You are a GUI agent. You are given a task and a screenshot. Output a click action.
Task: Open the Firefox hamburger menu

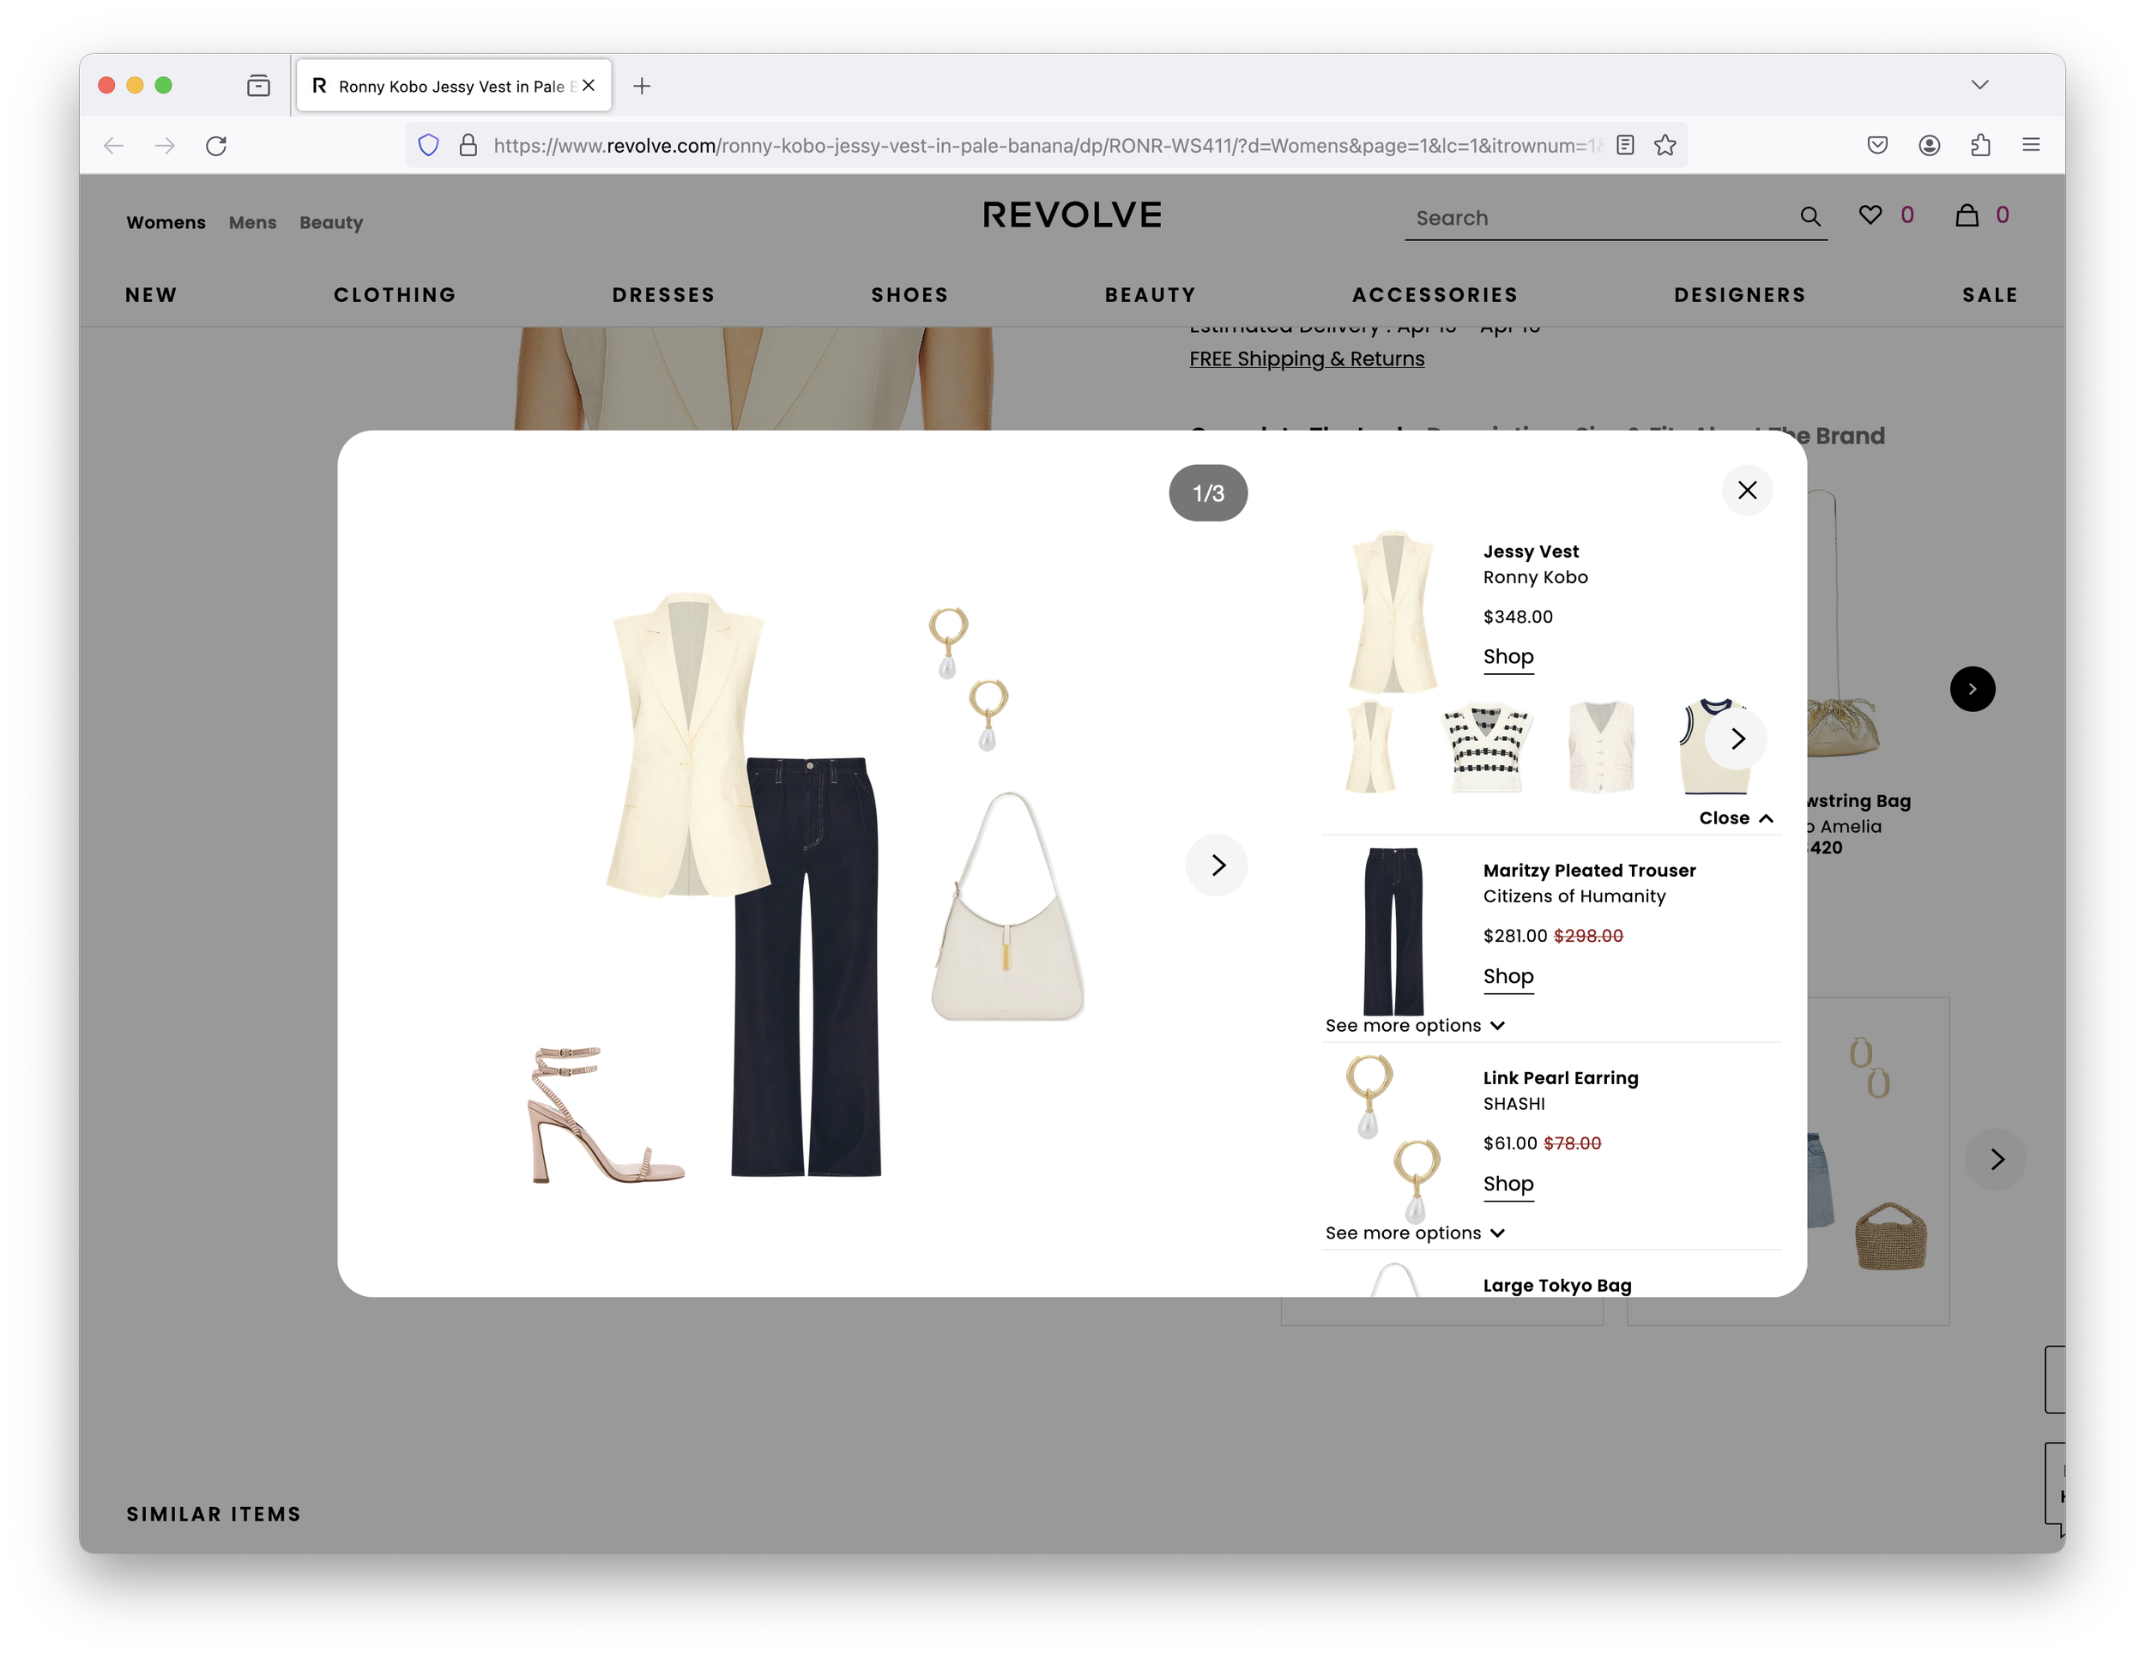2031,145
